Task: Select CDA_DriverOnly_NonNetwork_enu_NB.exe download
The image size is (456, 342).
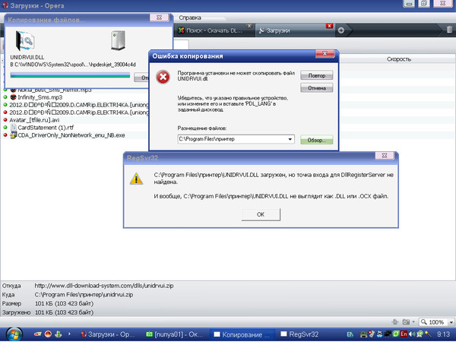Action: tap(71, 135)
